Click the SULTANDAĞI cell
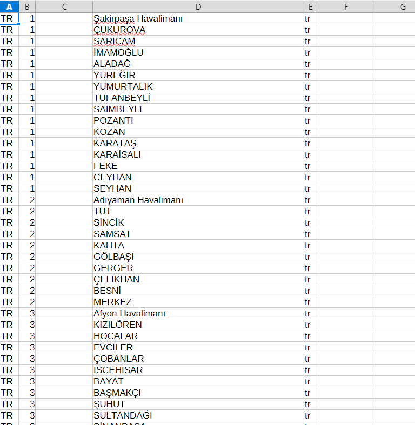Image resolution: width=415 pixels, height=425 pixels. coord(198,415)
